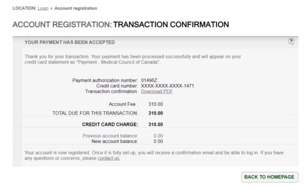Open the contact us link
This screenshot has width=307, height=190.
(108, 158)
